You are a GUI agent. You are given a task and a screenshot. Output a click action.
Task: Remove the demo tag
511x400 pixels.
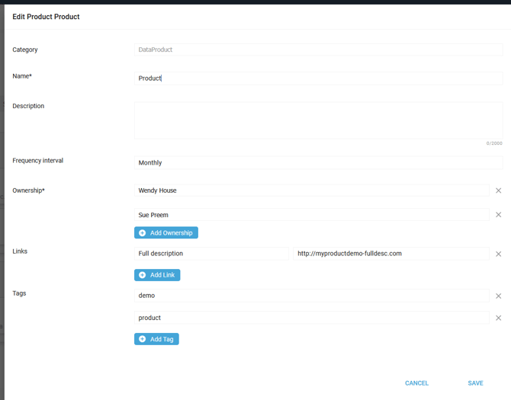tap(499, 296)
